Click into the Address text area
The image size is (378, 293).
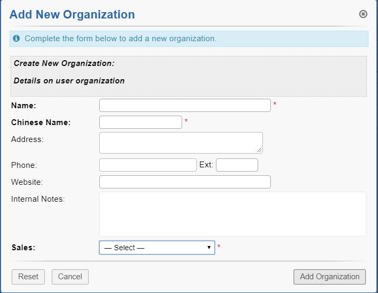181,143
